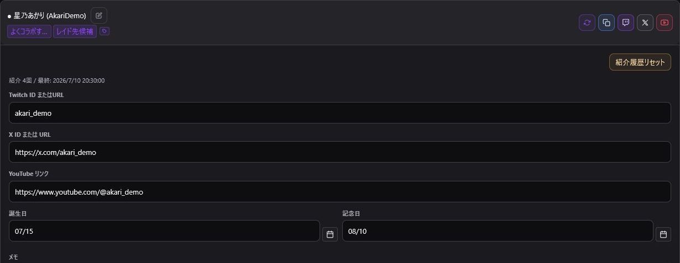
Task: Open the birthday calendar picker
Action: (x=330, y=234)
